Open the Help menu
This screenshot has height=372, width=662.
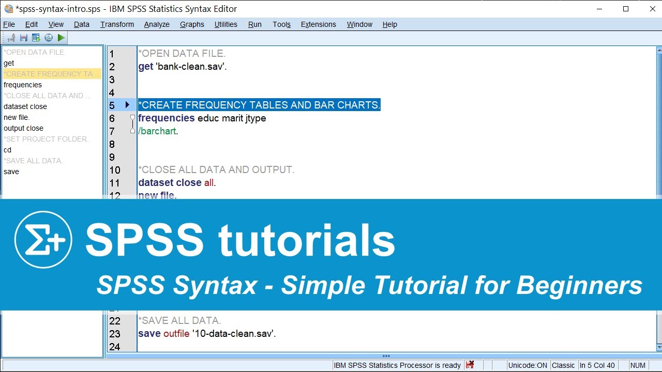(x=390, y=24)
